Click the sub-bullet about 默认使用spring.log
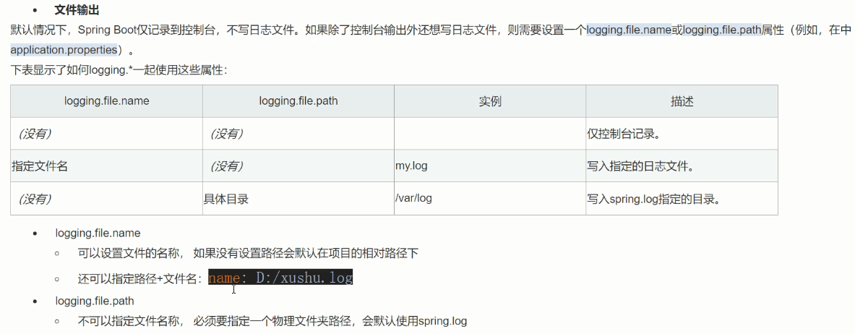 click(272, 321)
